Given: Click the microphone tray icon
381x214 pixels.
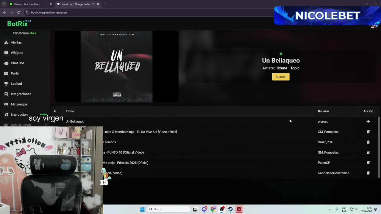Looking at the screenshot, I should pyautogui.click(x=337, y=209).
